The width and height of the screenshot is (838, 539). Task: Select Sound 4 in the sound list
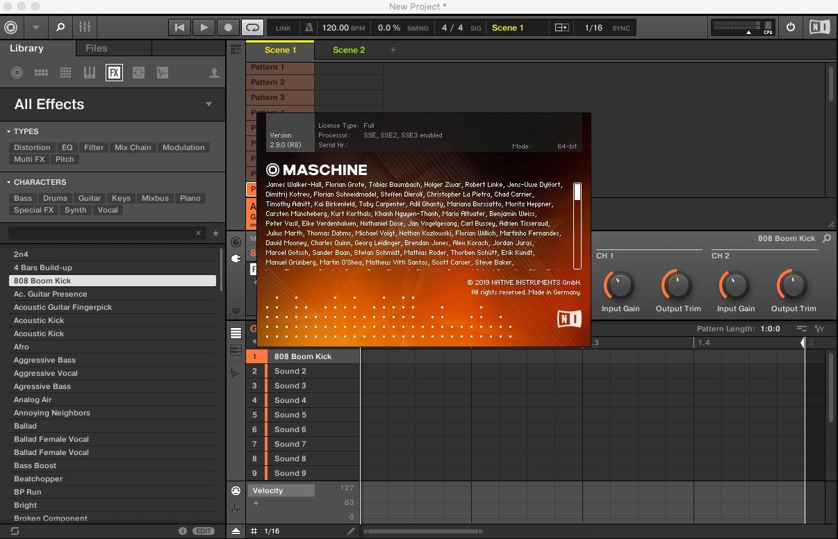(303, 400)
